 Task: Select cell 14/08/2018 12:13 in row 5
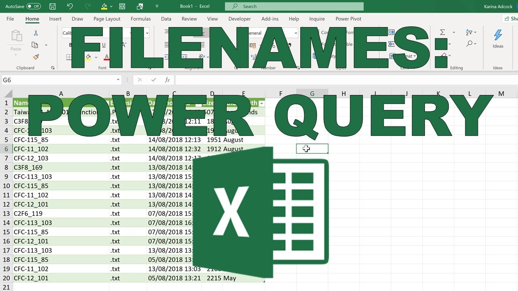click(x=174, y=140)
